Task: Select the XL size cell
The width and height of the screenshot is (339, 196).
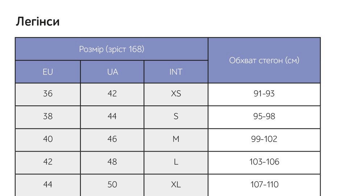Action: [176, 184]
